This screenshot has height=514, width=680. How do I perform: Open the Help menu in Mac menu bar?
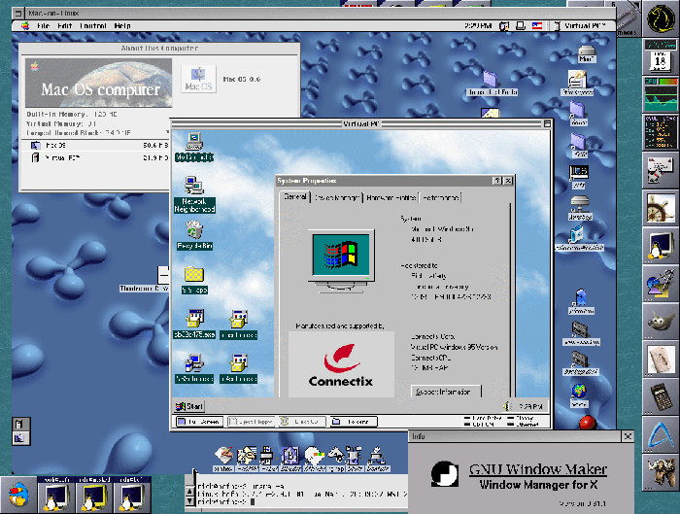(x=121, y=24)
